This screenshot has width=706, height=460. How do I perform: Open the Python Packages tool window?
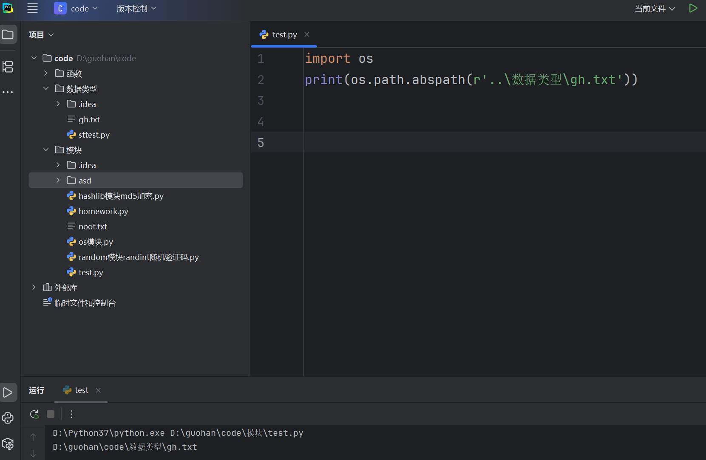tap(8, 444)
